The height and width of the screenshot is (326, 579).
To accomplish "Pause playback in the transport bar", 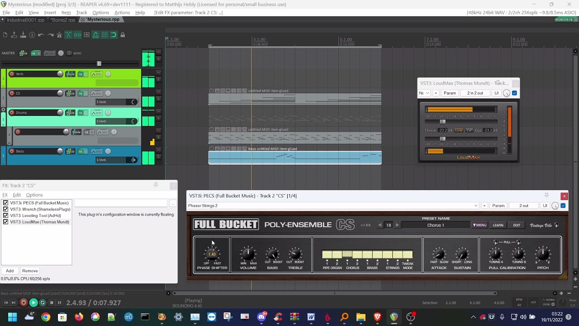I will coord(59,302).
